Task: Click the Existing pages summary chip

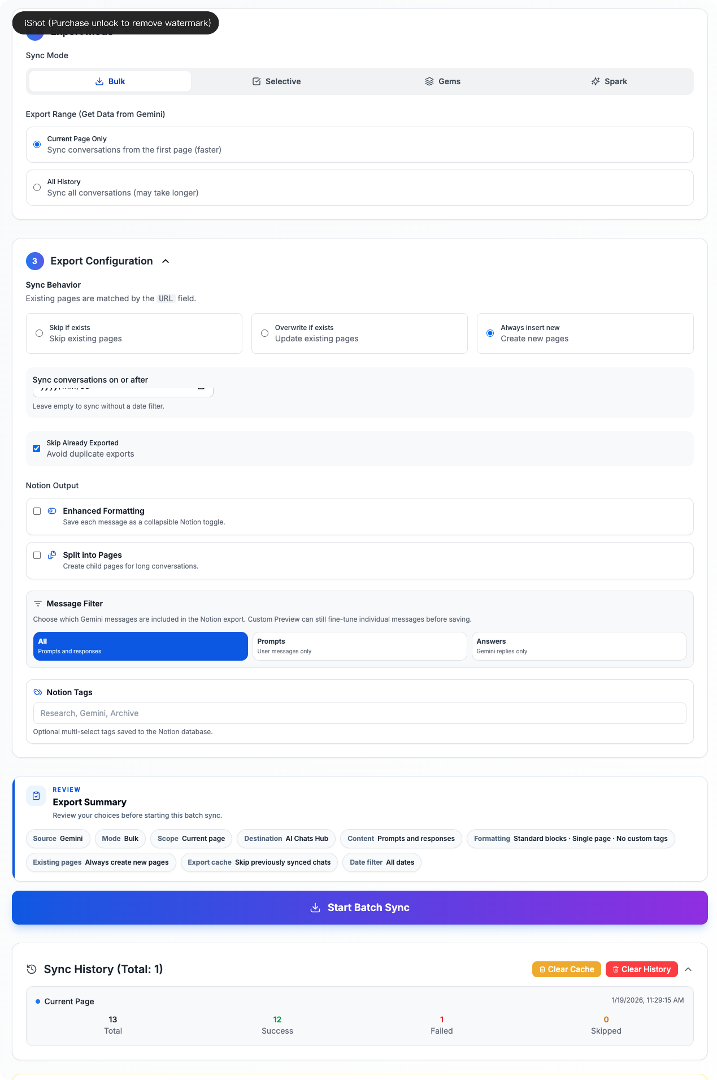Action: coord(101,862)
